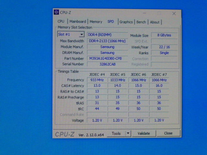Click the CAS# Latency 14.0 cell

pos(117,86)
